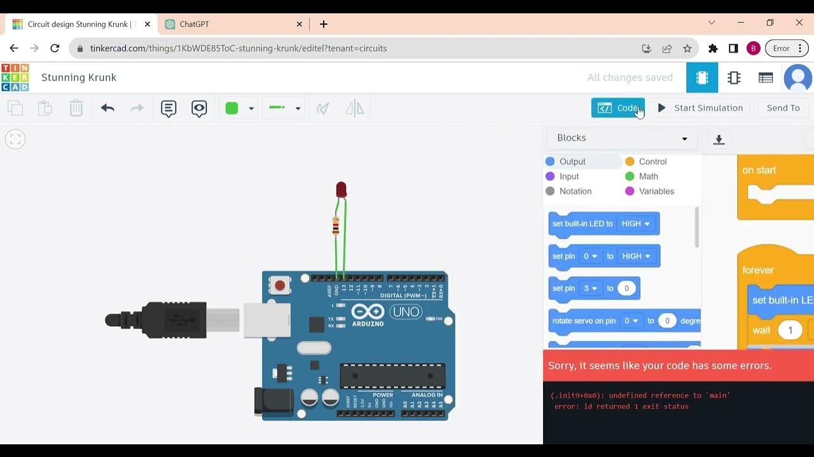Click the Stunning Krunk project name
The width and height of the screenshot is (814, 457).
[x=79, y=77]
